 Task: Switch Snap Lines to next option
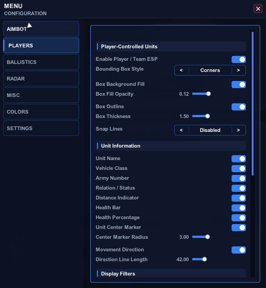[x=238, y=130]
